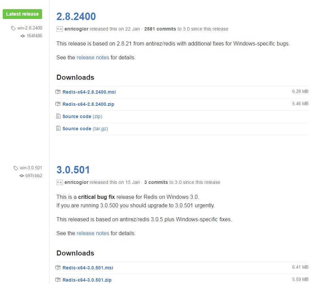The height and width of the screenshot is (284, 313).
Task: Click the tag icon beside win-2.8.2400
Action: [13, 28]
